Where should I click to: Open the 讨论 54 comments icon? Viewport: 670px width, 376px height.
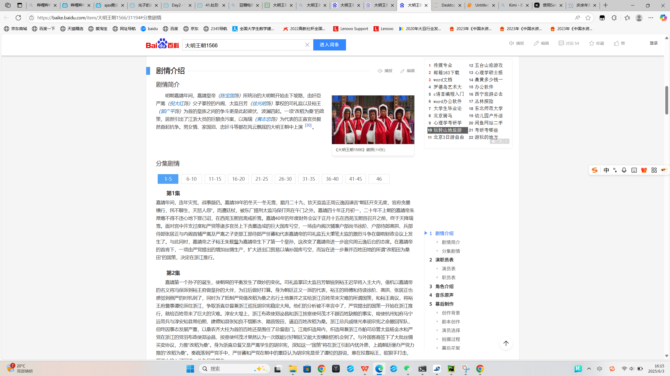[561, 43]
